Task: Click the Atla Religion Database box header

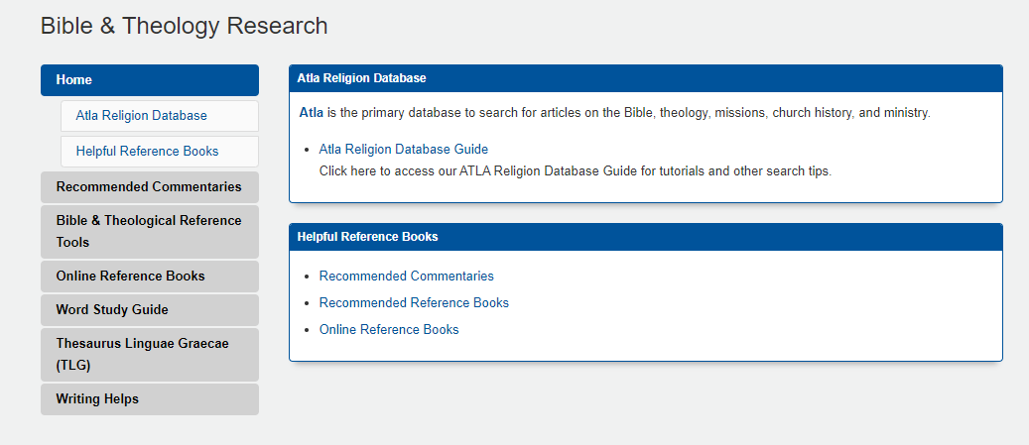Action: (646, 78)
